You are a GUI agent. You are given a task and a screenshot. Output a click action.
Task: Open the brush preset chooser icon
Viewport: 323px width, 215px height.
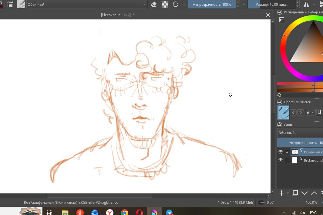[21, 4]
